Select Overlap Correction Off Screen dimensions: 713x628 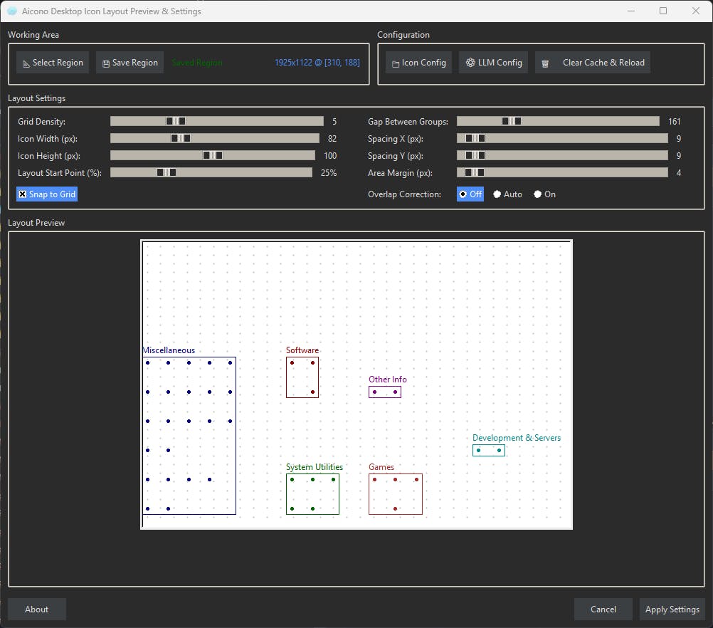coord(470,194)
